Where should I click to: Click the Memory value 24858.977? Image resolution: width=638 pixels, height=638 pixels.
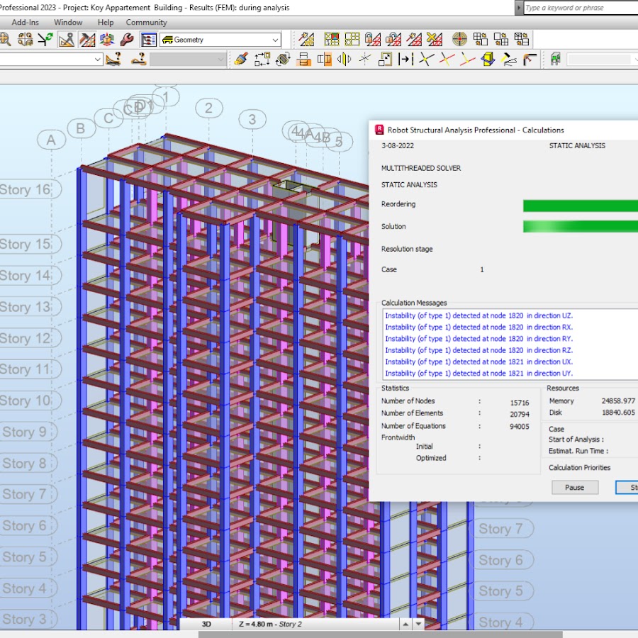tap(618, 401)
